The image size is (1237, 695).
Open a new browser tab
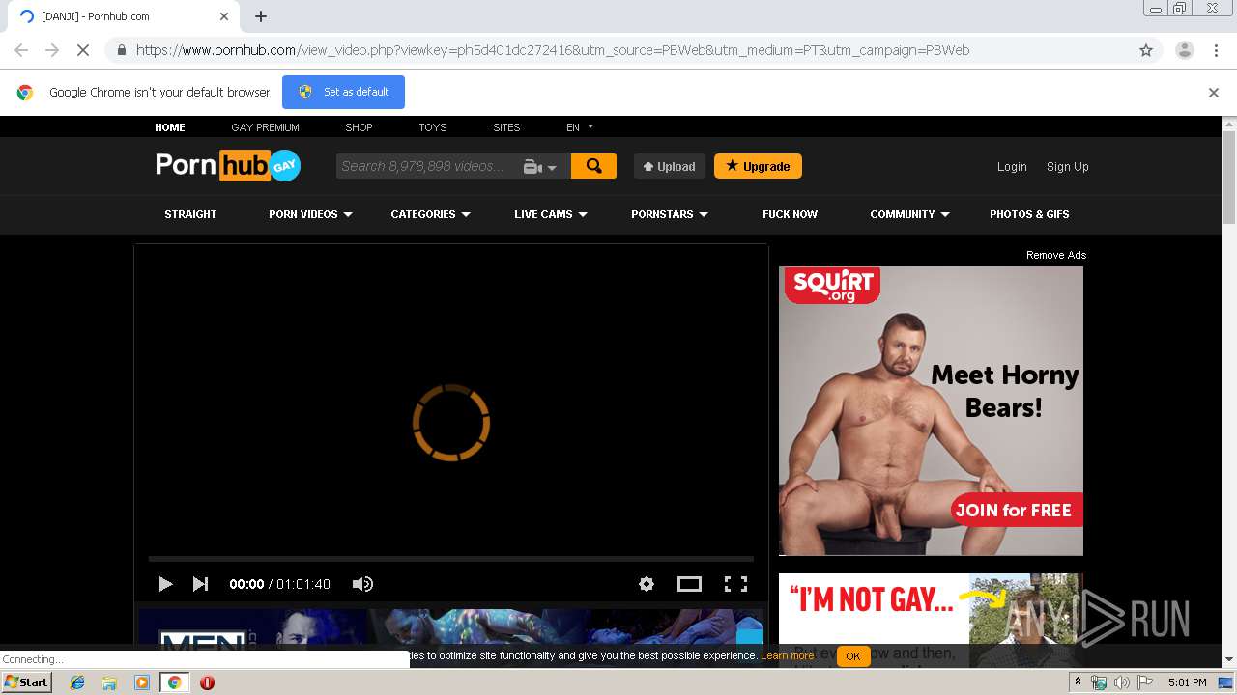click(261, 16)
